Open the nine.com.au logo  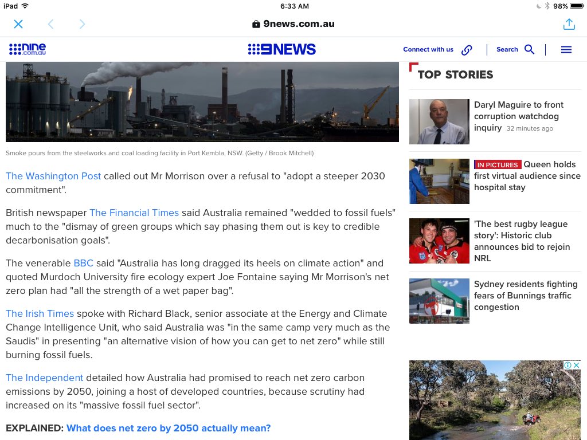[x=28, y=49]
